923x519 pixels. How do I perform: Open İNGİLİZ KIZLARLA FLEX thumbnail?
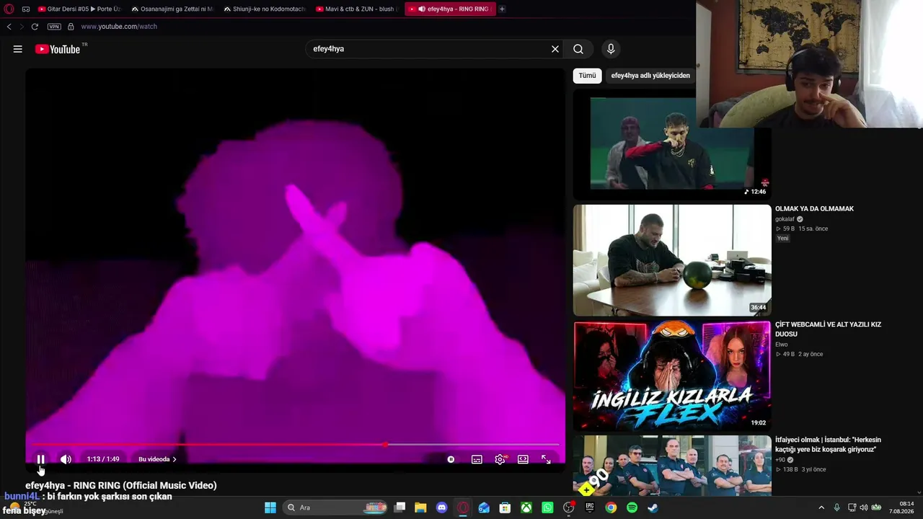pyautogui.click(x=672, y=376)
